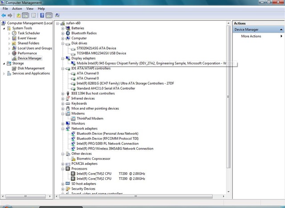Screen dimensions: 285x208
Task: Click the Security Devices key icon
Action: pyautogui.click(x=68, y=189)
